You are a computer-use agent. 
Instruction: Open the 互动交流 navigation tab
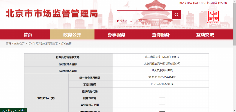[x=205, y=35]
